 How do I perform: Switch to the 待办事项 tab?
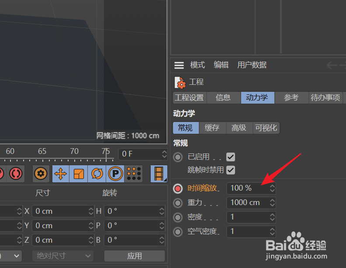[x=325, y=97]
